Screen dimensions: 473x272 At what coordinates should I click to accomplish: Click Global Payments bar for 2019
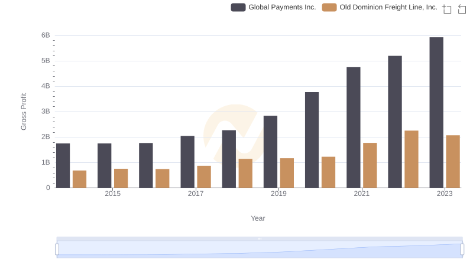(270, 152)
